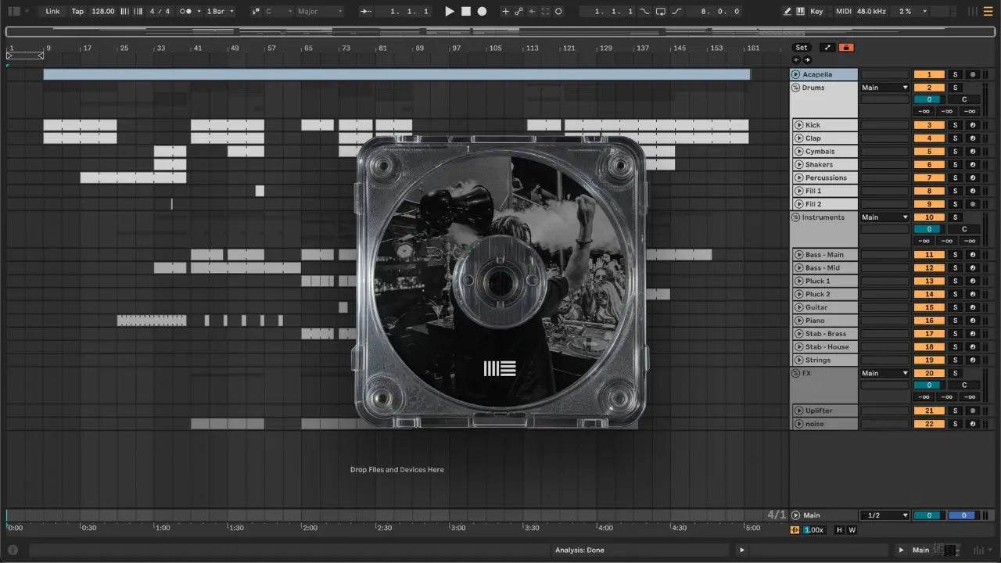This screenshot has height=563, width=1001.
Task: Unfold the Kick track with its arrow
Action: click(798, 125)
